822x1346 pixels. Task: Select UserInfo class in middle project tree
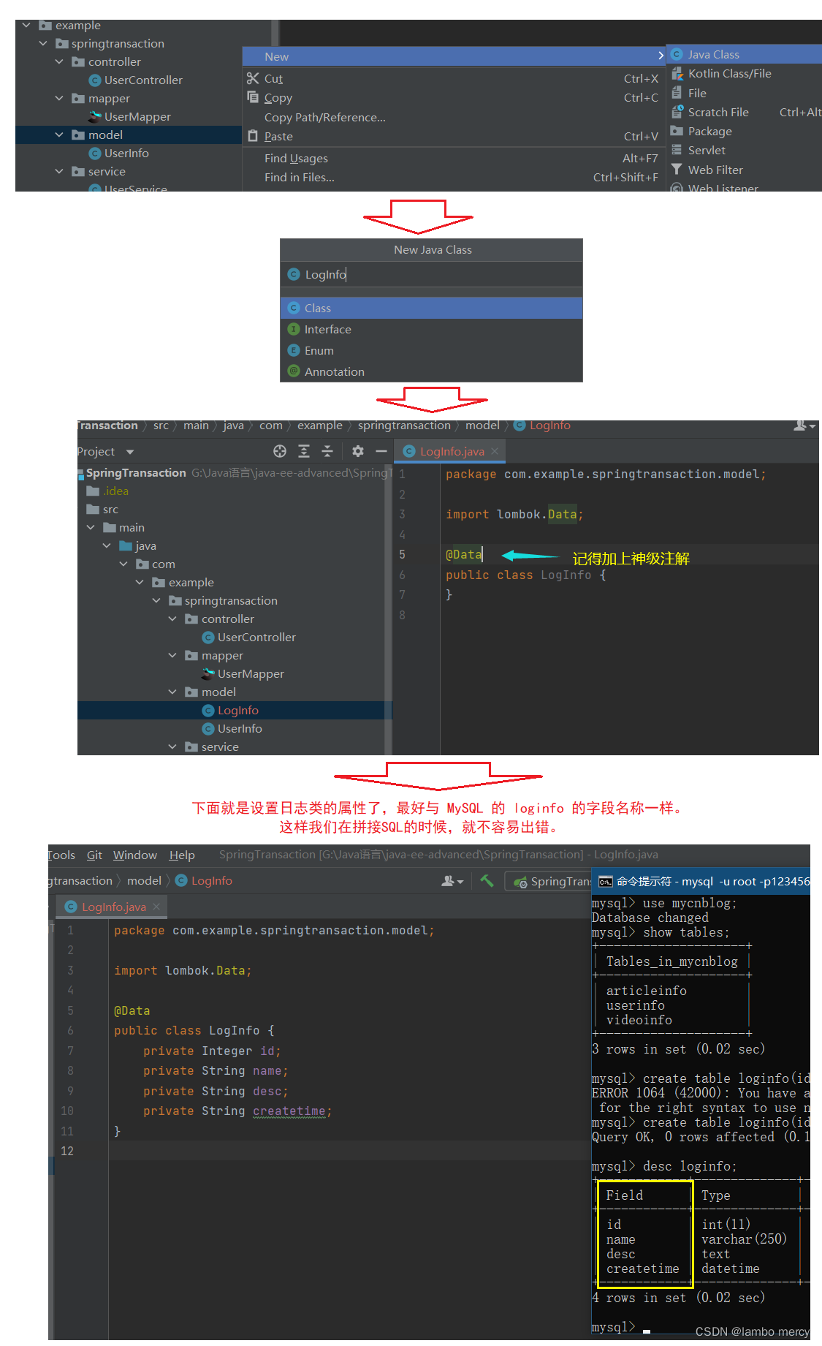232,728
